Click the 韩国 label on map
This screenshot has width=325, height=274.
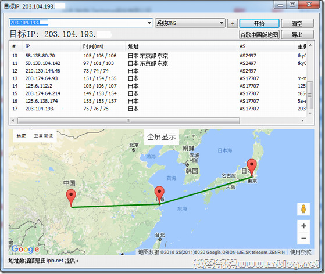192,171
